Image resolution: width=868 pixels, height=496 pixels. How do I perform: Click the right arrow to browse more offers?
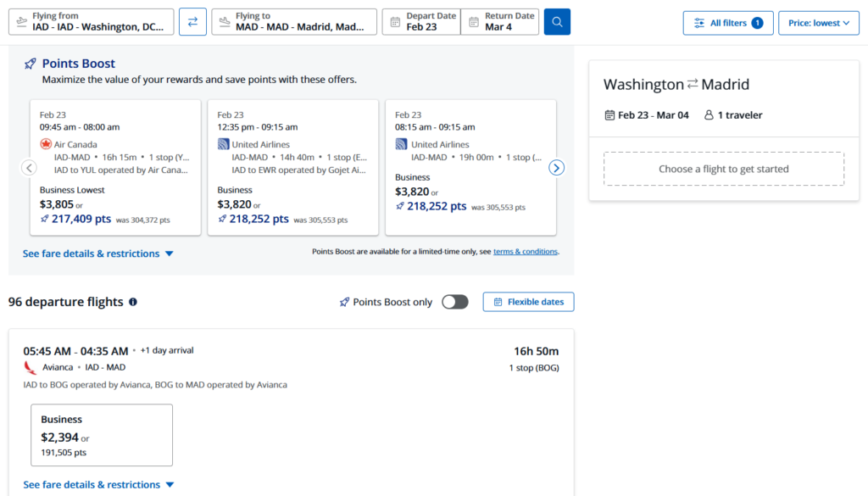pyautogui.click(x=557, y=168)
